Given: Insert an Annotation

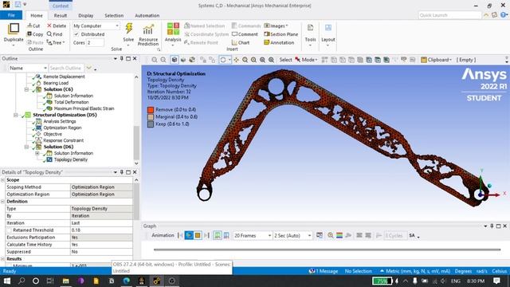Looking at the screenshot, I should [279, 42].
